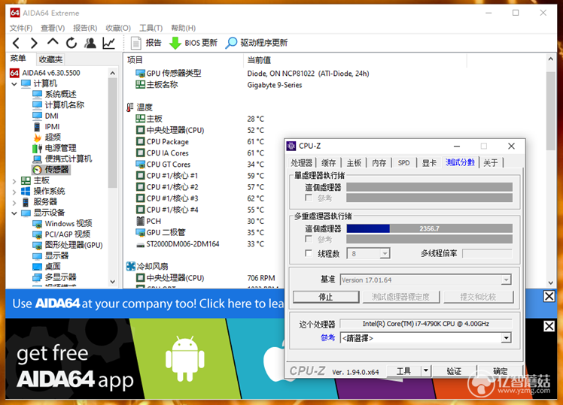Toggle the single-thread 参考 checkbox
Image resolution: width=563 pixels, height=405 pixels.
(x=308, y=198)
